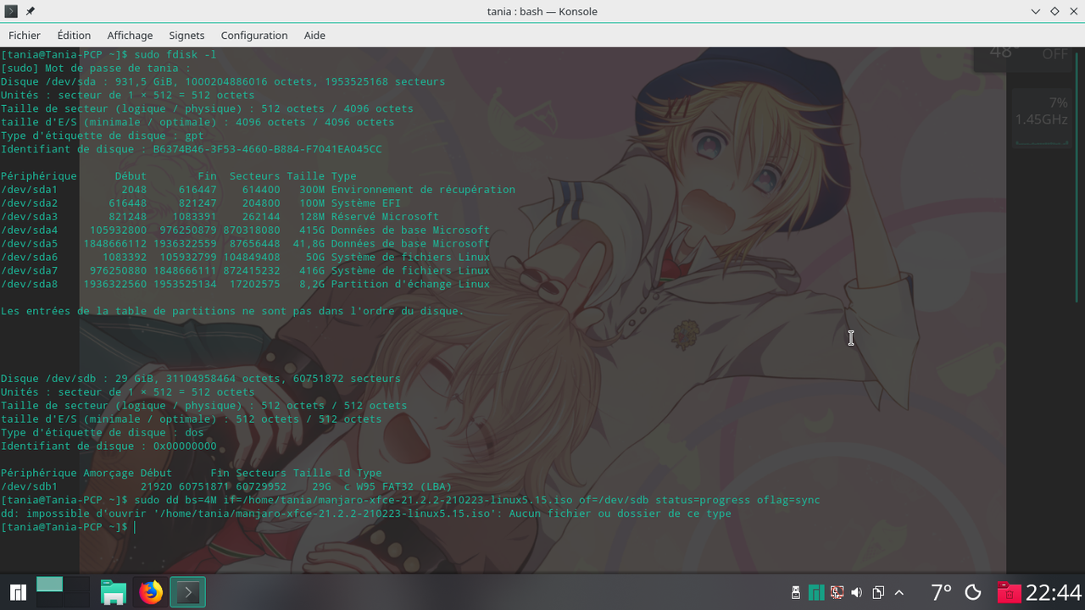Maximize the Konsole window

(x=1054, y=11)
